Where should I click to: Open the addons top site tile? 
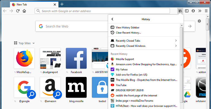(x=201, y=58)
